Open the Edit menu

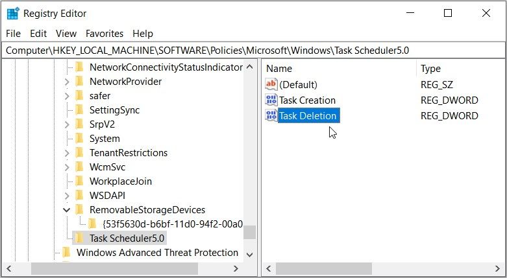[38, 34]
